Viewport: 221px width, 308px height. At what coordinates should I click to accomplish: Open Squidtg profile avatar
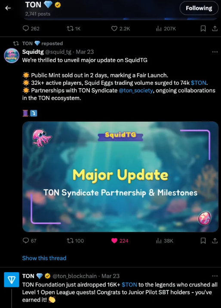coord(12,55)
